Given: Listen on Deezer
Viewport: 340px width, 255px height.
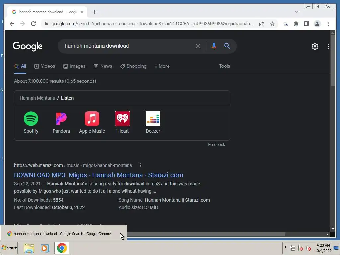Looking at the screenshot, I should coord(153,123).
